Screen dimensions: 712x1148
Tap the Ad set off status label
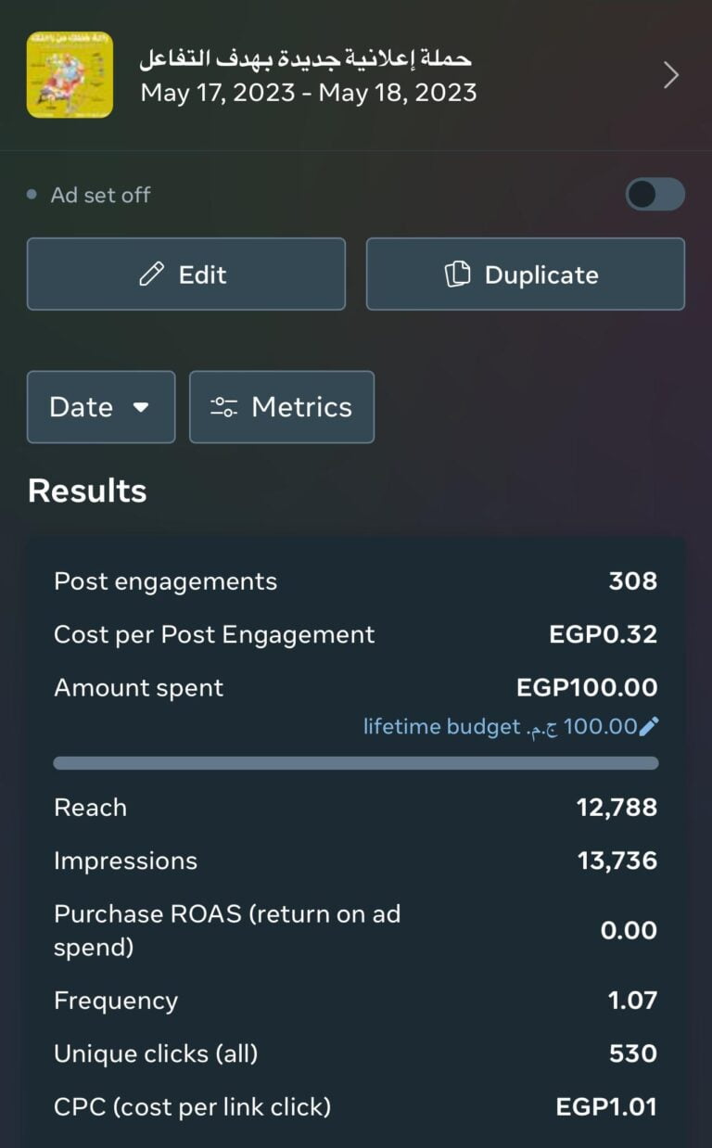[x=100, y=195]
